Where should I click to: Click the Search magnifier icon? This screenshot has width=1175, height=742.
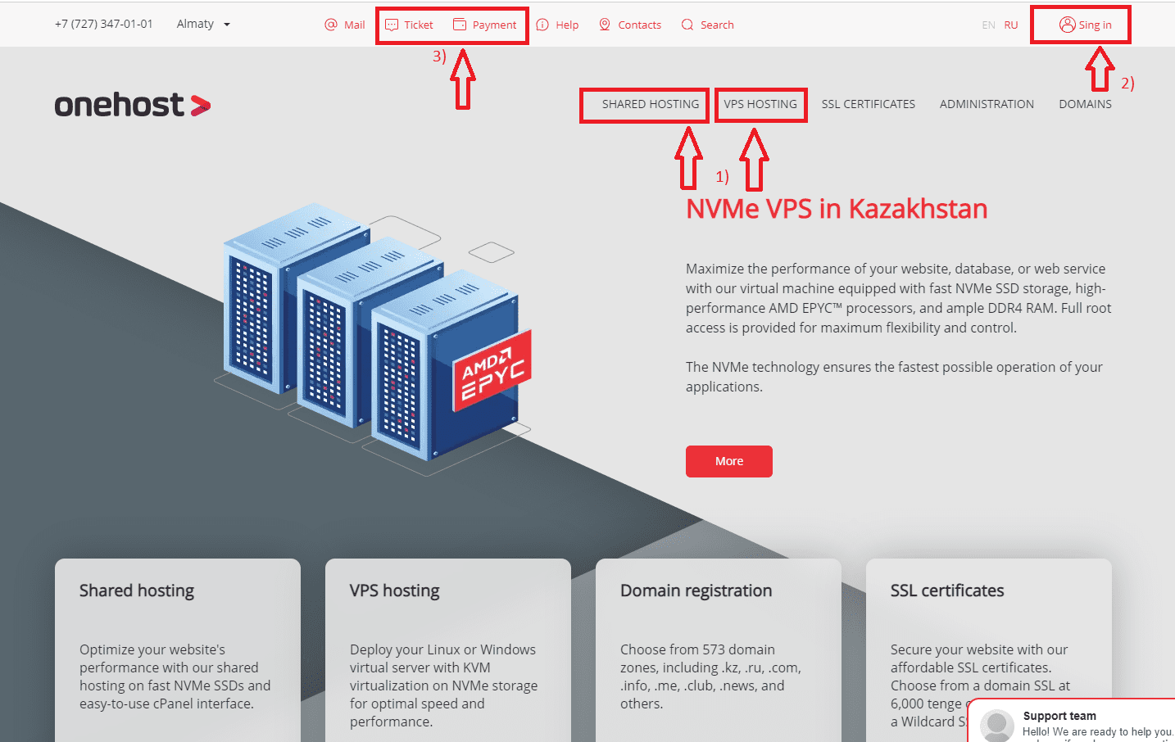(x=687, y=25)
